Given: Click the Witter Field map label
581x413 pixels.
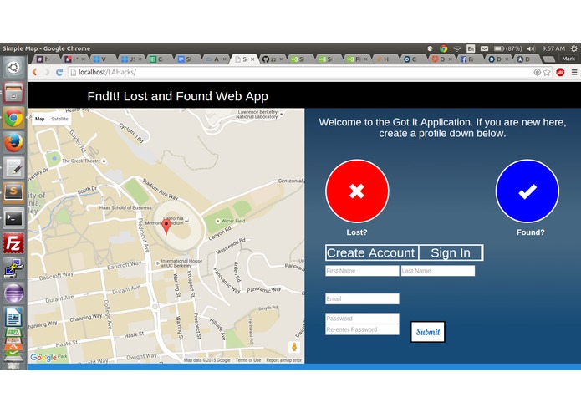Looking at the screenshot, I should (233, 221).
